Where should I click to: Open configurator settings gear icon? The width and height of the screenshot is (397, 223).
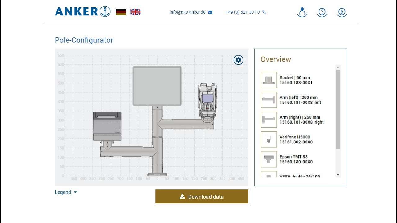click(239, 60)
